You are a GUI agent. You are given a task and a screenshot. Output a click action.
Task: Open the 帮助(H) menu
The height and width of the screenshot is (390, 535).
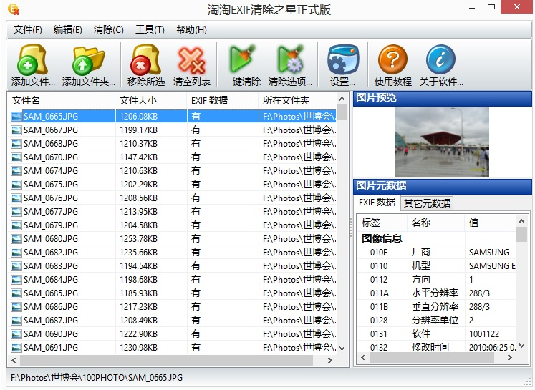coord(191,30)
